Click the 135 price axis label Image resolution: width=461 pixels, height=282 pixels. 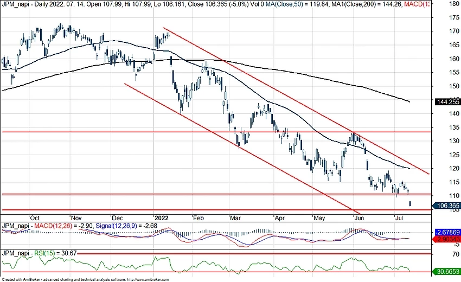pos(454,127)
